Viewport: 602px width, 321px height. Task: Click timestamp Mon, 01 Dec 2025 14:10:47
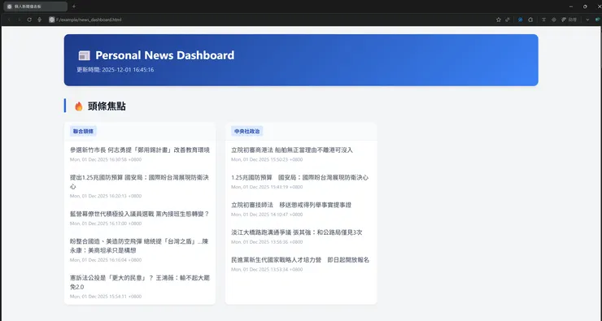coord(267,215)
